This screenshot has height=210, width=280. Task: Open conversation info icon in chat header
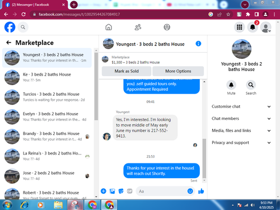click(198, 44)
